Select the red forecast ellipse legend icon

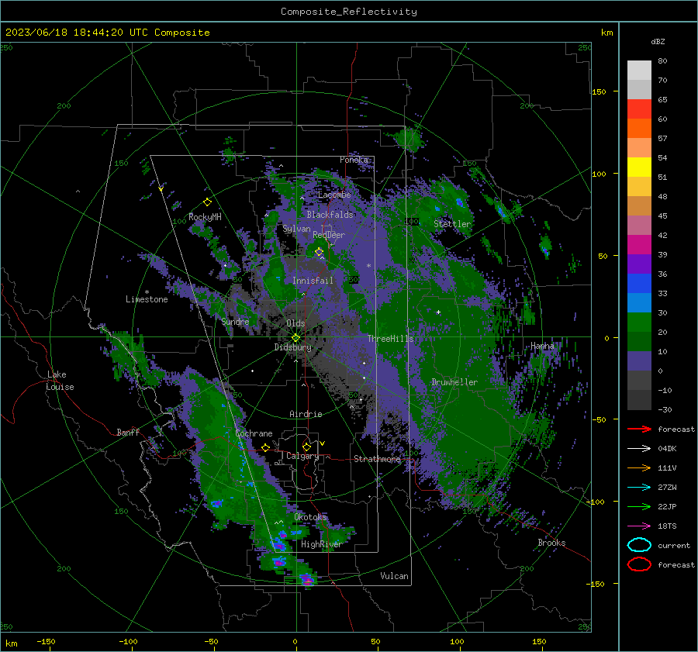639,564
